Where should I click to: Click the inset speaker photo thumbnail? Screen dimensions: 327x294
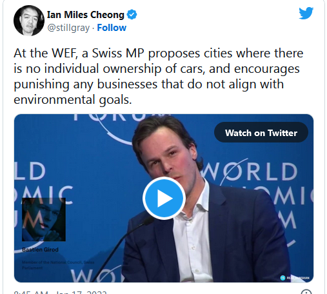point(44,219)
